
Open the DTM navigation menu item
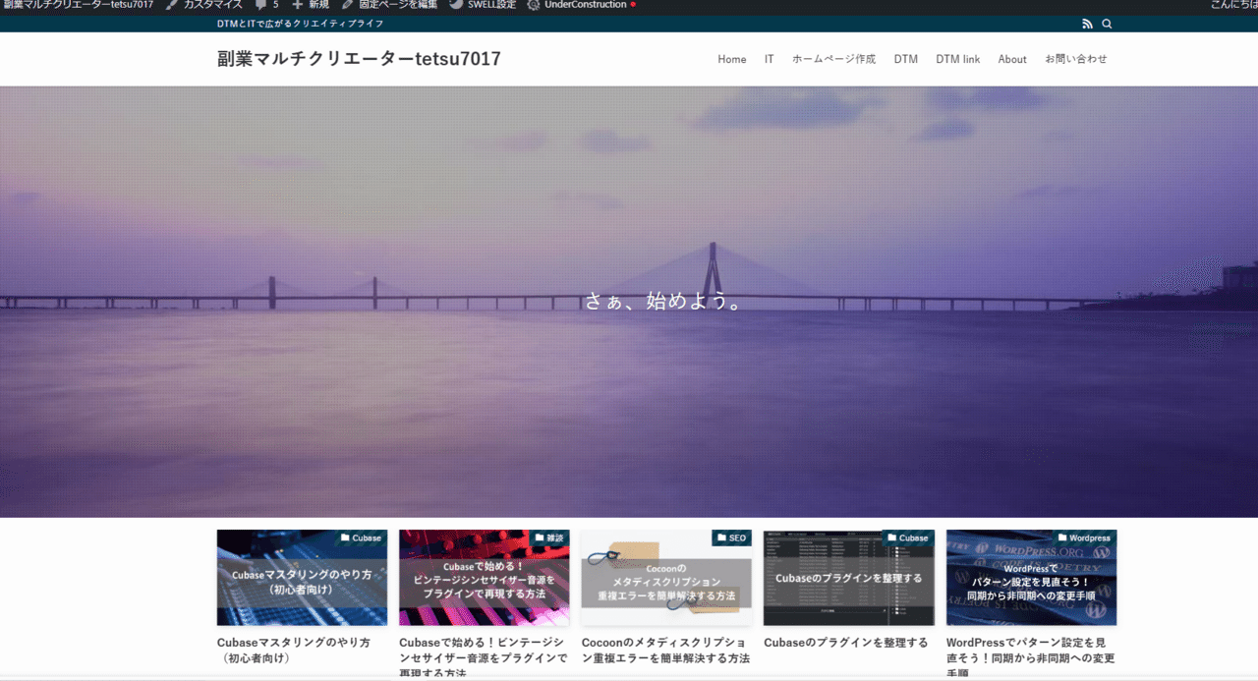coord(905,59)
